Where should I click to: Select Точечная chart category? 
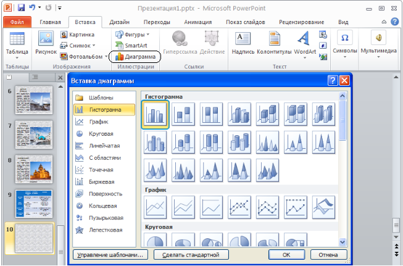(104, 170)
